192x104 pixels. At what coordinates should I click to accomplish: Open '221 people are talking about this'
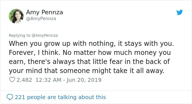point(60,97)
